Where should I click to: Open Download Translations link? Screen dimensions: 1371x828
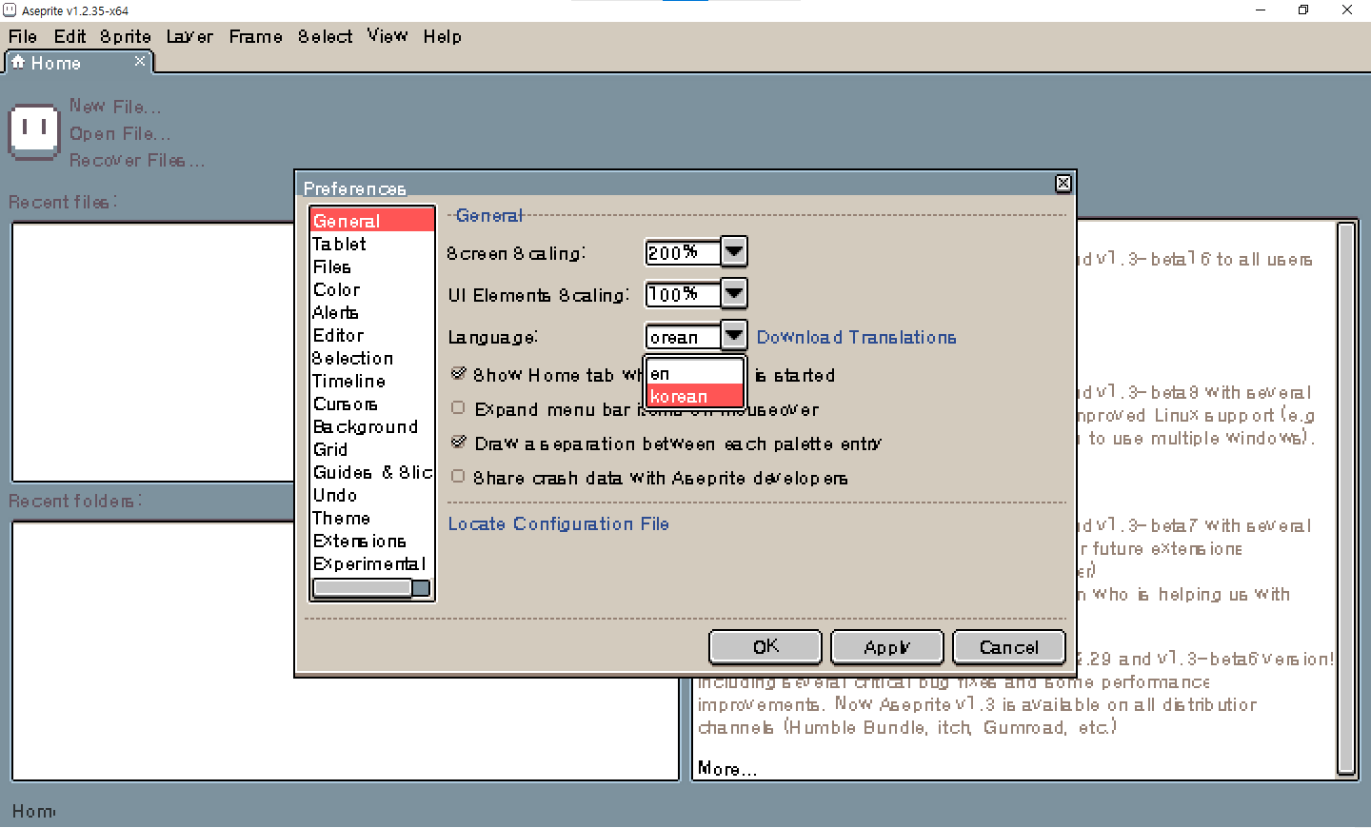click(x=856, y=338)
